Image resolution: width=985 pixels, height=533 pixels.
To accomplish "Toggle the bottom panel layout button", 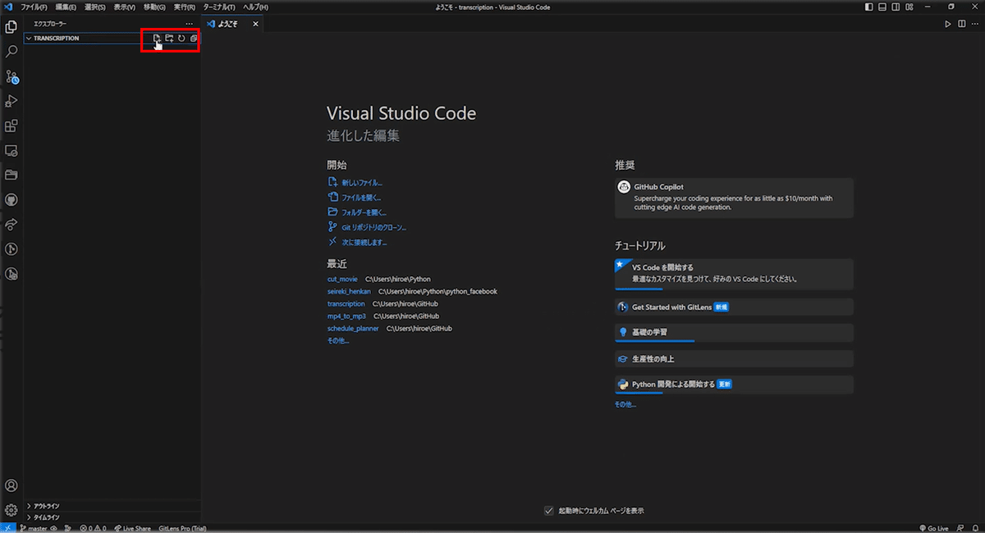I will (882, 7).
